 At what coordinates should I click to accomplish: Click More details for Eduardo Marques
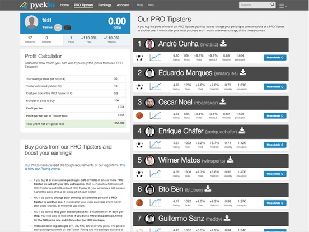[x=275, y=87]
